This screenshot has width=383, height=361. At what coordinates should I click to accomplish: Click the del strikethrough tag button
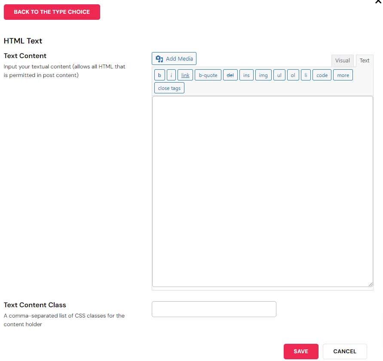tap(230, 75)
